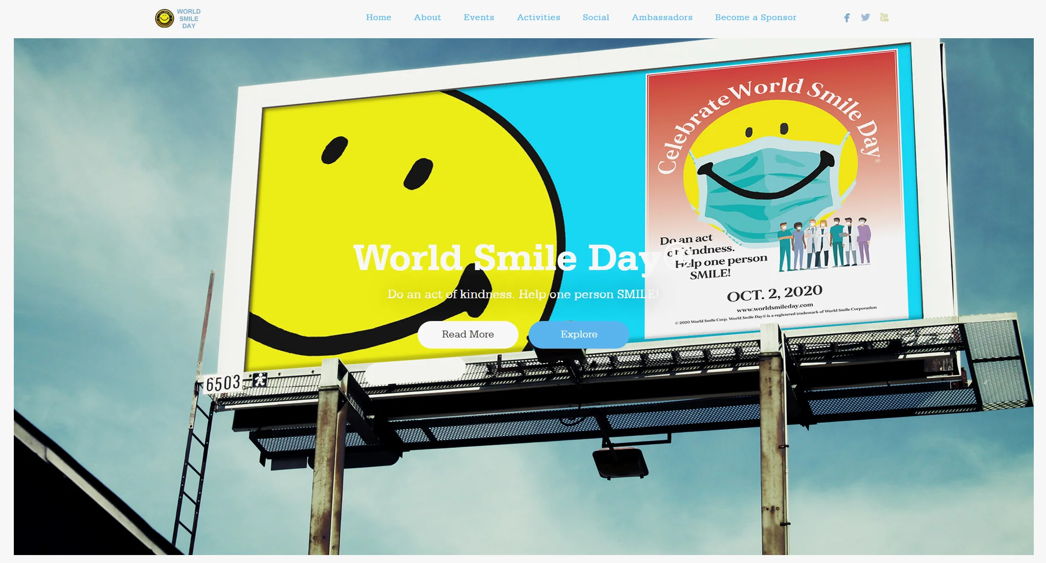Open the Become a Sponsor link
The image size is (1046, 563).
[756, 18]
